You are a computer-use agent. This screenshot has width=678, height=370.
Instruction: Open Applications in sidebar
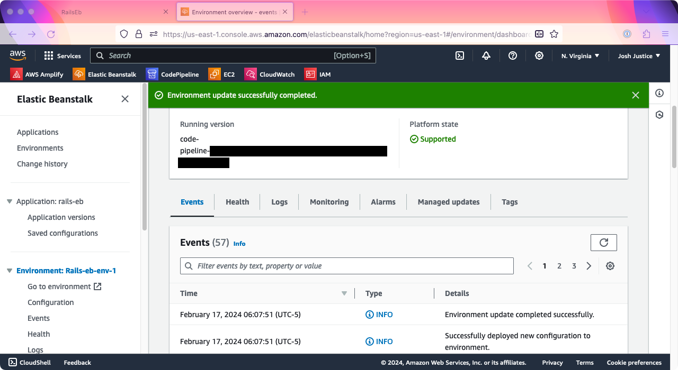pos(38,132)
